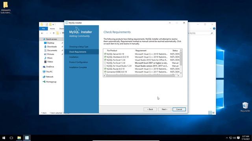
Task: Click the For Product column header
Action: (112, 51)
